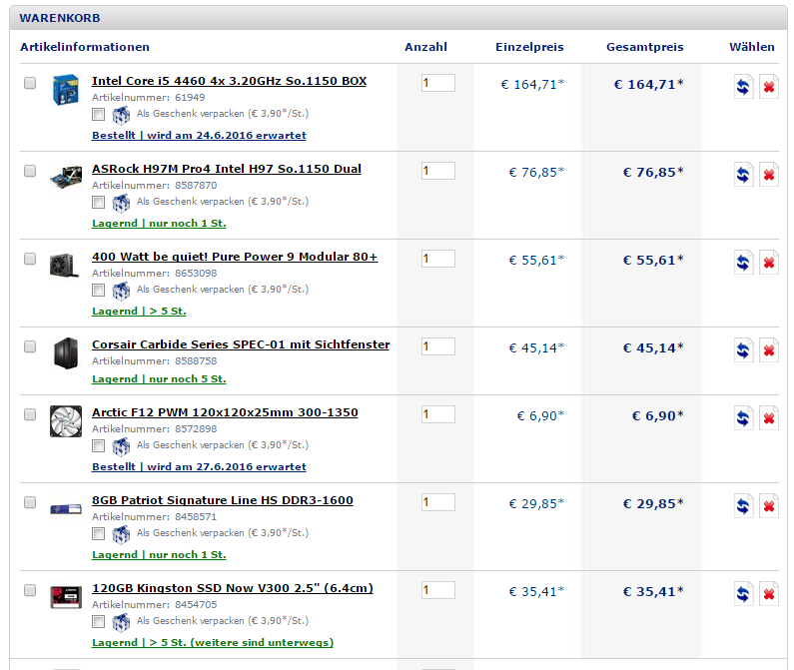This screenshot has height=670, width=794.
Task: Remove Arctic F12 PWM fan
Action: click(769, 417)
